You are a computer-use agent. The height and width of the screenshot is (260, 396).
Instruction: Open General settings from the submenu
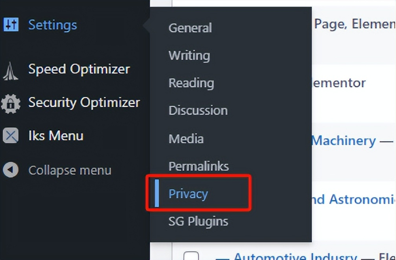(190, 28)
